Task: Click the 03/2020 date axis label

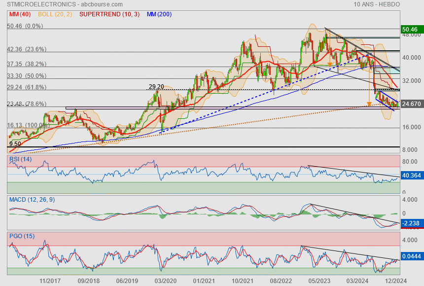Action: pyautogui.click(x=166, y=281)
